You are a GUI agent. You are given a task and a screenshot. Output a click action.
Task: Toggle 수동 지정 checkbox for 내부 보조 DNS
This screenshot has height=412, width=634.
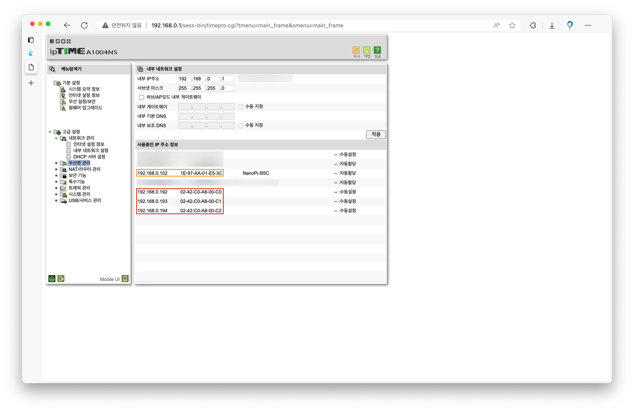tap(240, 125)
